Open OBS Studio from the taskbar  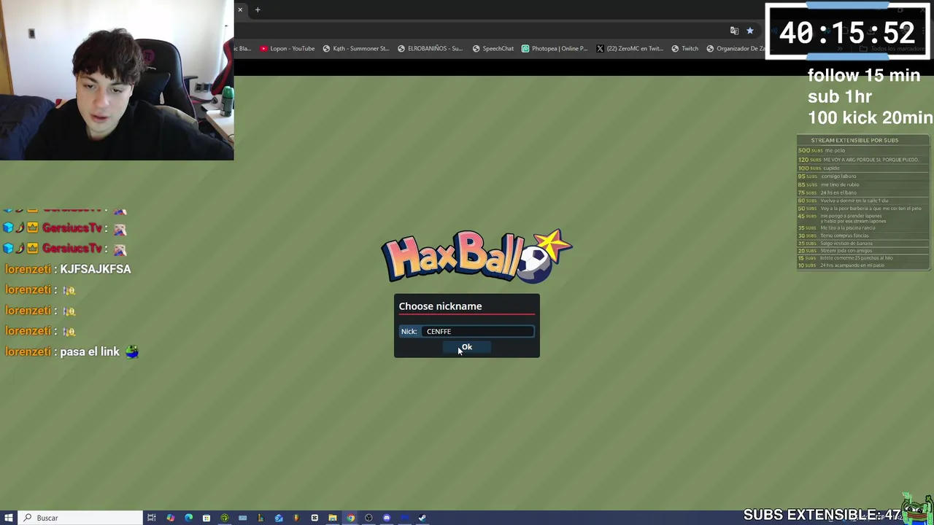[368, 518]
